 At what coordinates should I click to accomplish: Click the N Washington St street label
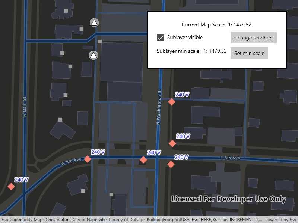pos(159,107)
